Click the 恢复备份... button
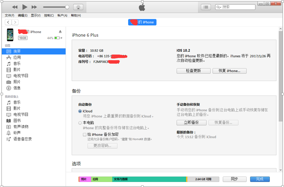284x187 pixels. [x=223, y=123]
